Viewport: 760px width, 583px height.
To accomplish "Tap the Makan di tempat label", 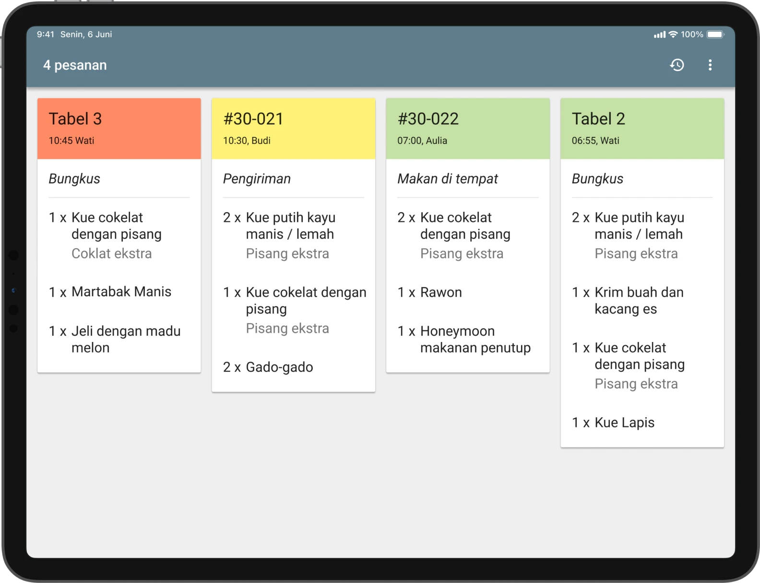I will (448, 179).
